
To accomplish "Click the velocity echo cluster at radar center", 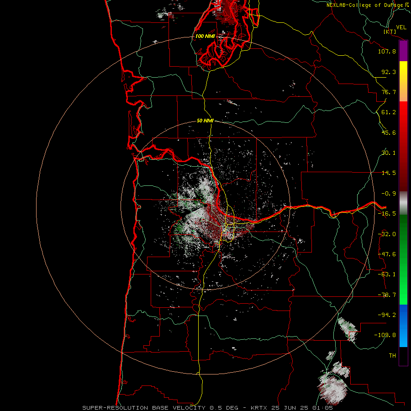I will 206,212.
